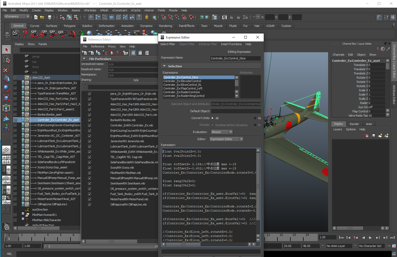The height and width of the screenshot is (257, 397).
Task: Collapse File Particulars section
Action: click(x=84, y=59)
